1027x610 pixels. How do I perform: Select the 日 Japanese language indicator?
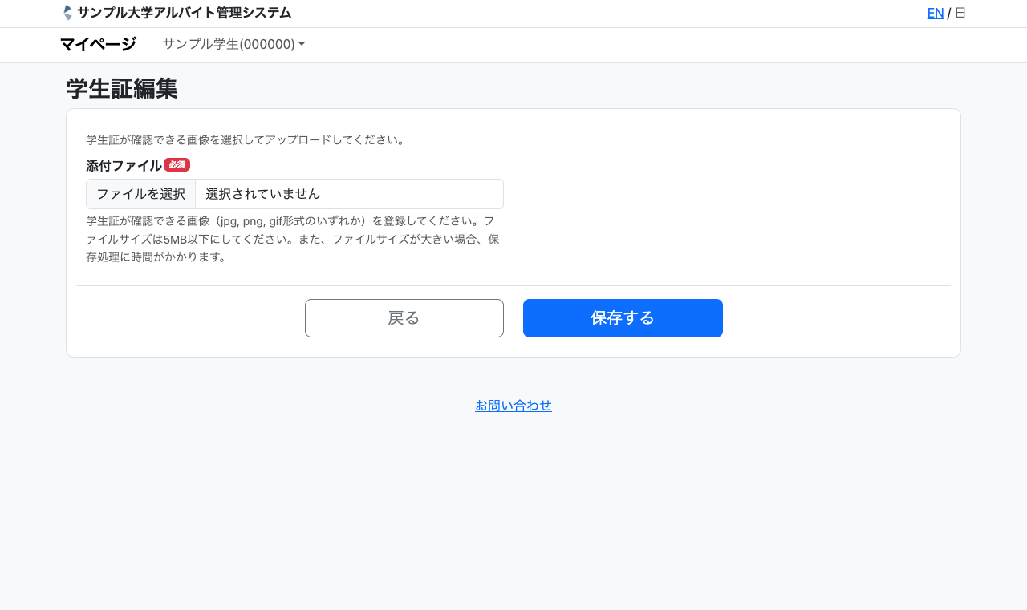(960, 13)
